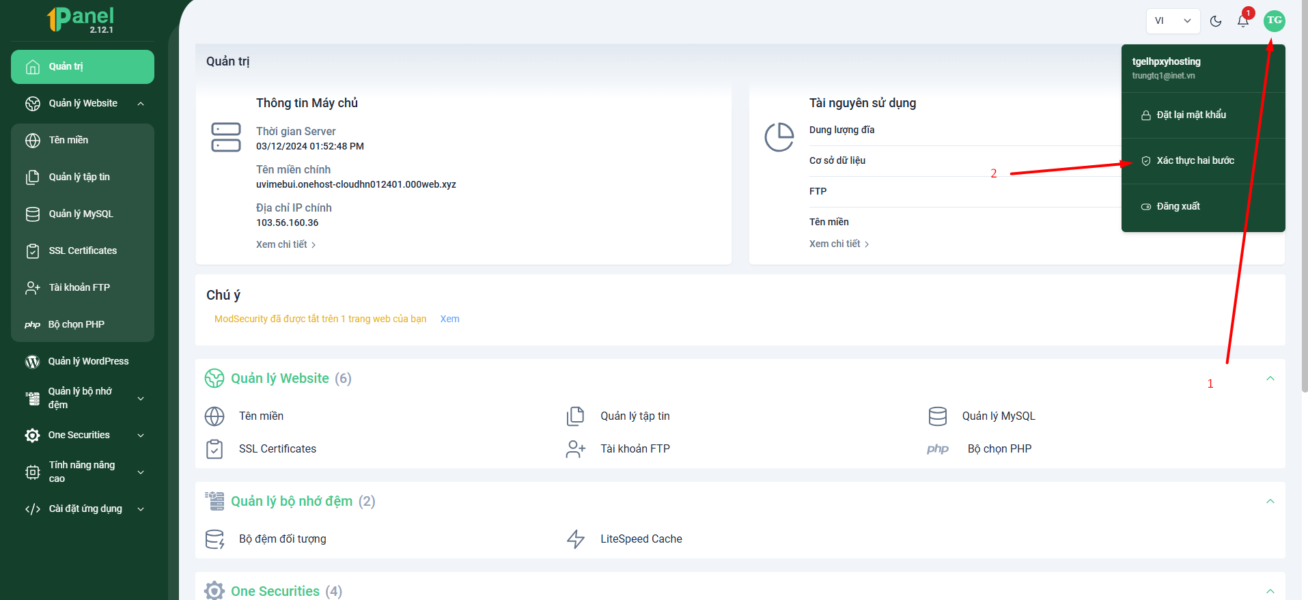Viewport: 1308px width, 600px height.
Task: Open SSL Certificates in main panel
Action: coord(277,449)
